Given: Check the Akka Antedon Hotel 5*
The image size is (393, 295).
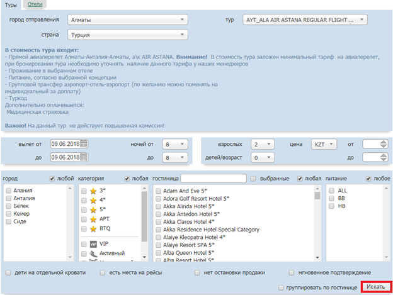Looking at the screenshot, I should pyautogui.click(x=158, y=214).
